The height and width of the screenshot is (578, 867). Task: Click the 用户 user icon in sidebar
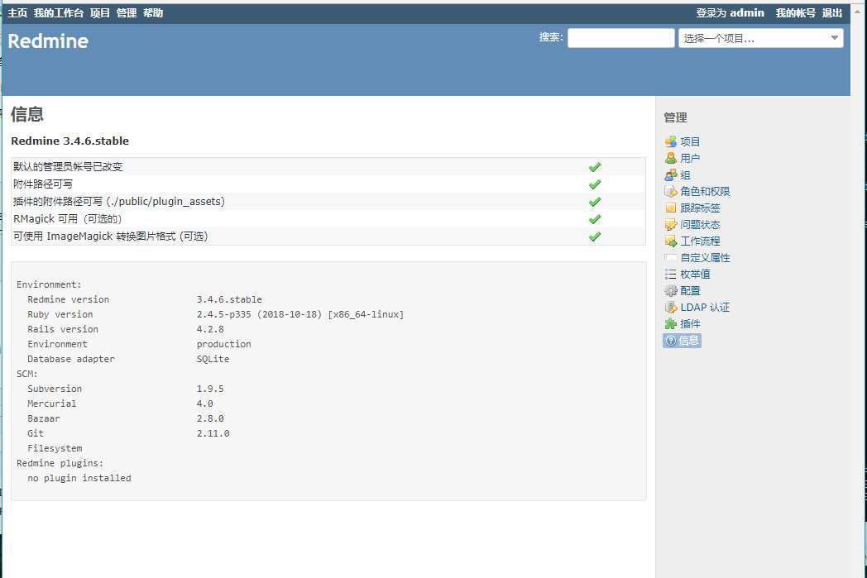[670, 158]
